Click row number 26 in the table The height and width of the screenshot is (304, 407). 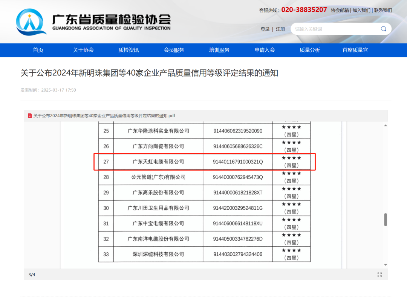pyautogui.click(x=106, y=146)
